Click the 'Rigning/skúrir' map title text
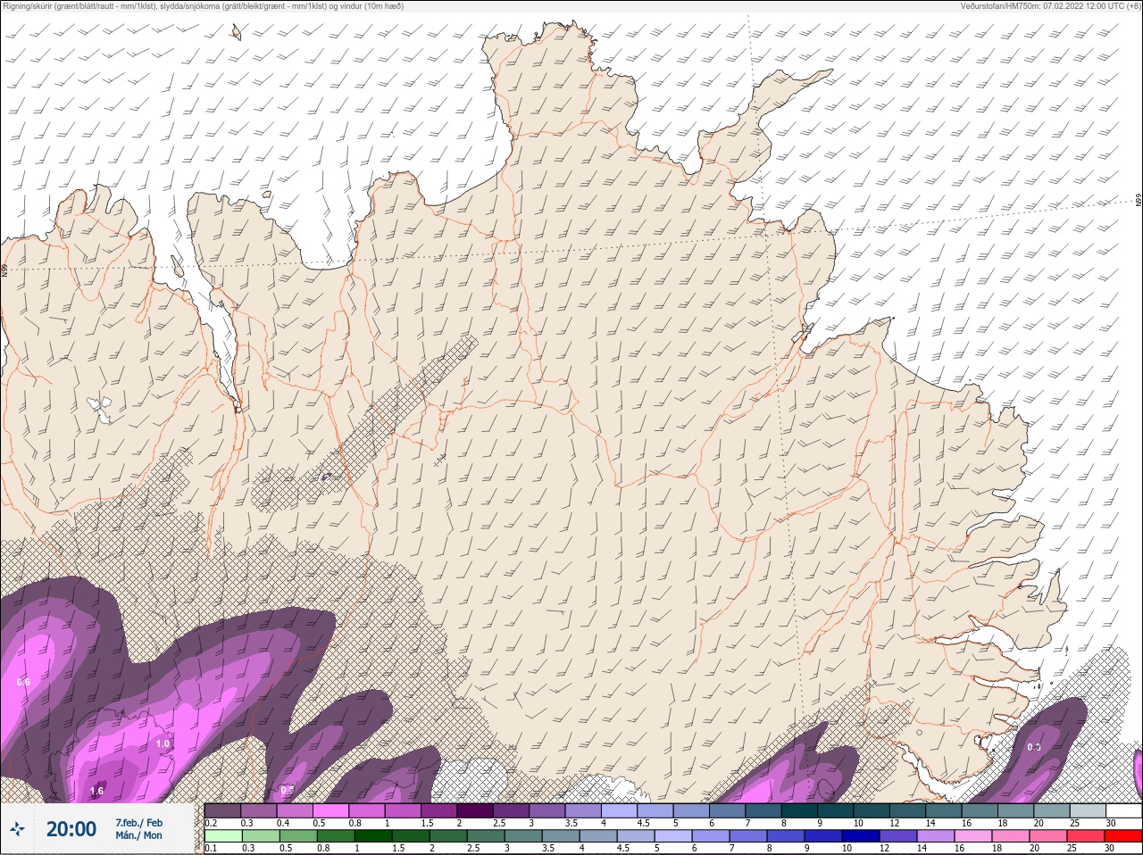The width and height of the screenshot is (1143, 855). (x=27, y=6)
